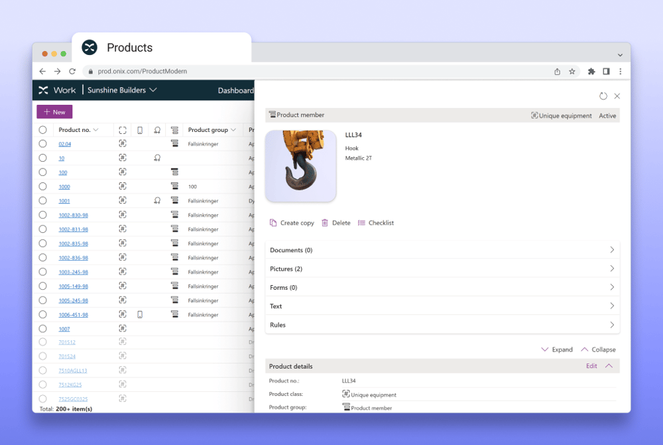Open product link 1002-830-98
Screen dimensions: 663x445
(73, 216)
